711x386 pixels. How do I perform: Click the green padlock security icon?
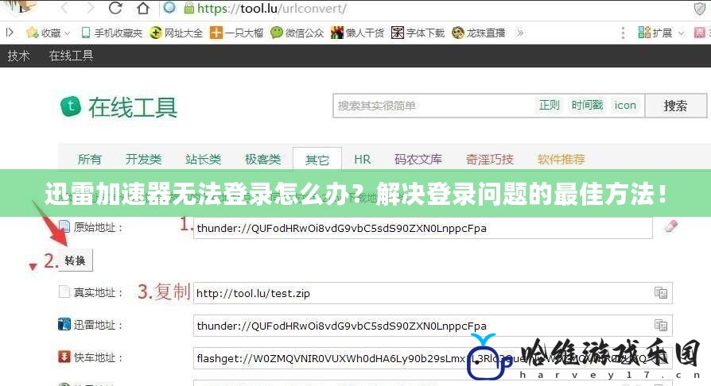pyautogui.click(x=189, y=8)
